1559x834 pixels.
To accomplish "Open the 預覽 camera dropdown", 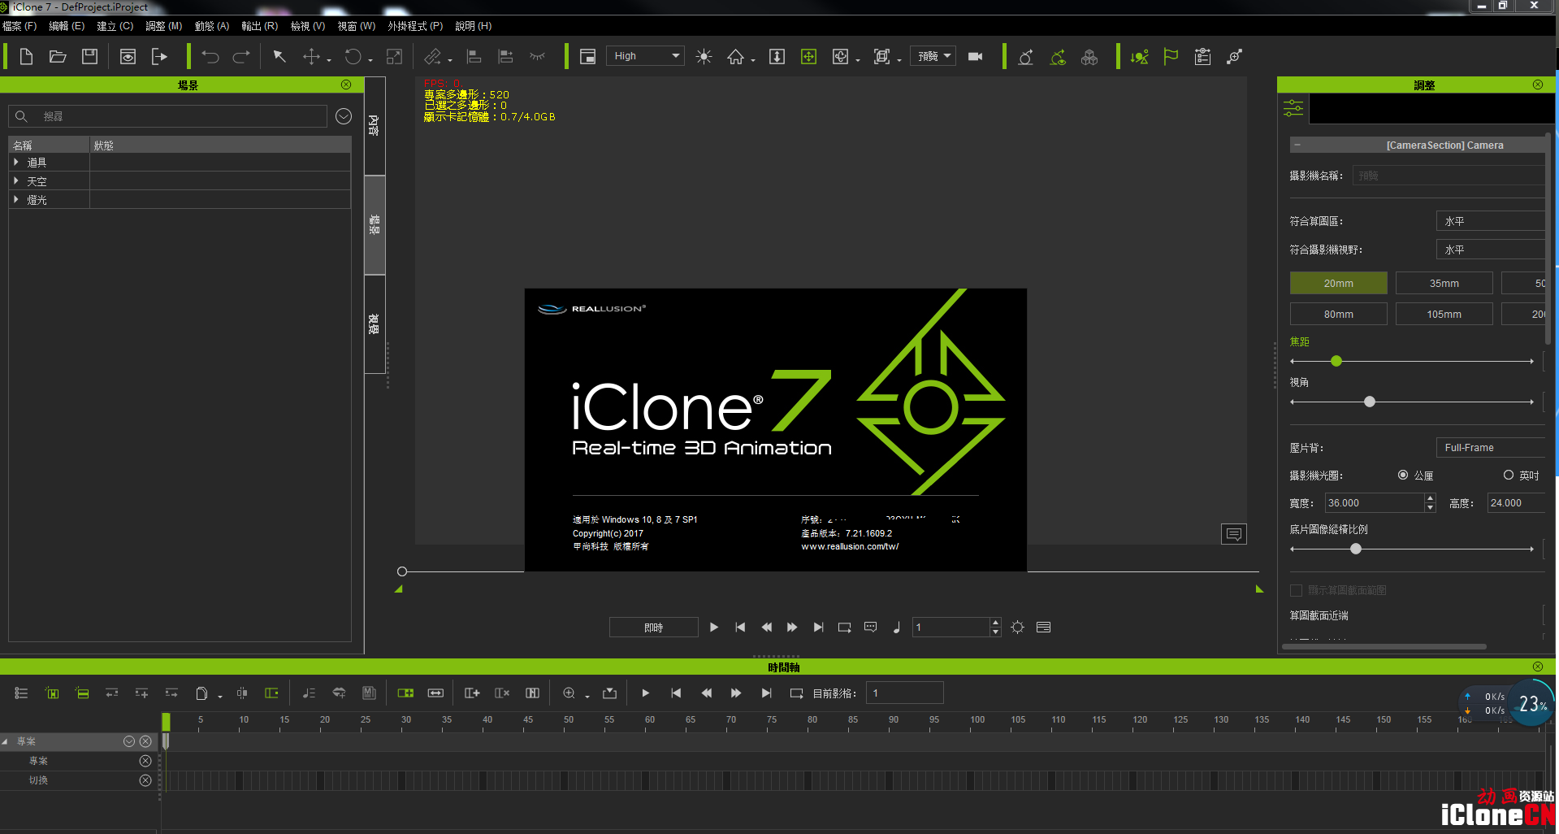I will click(933, 56).
